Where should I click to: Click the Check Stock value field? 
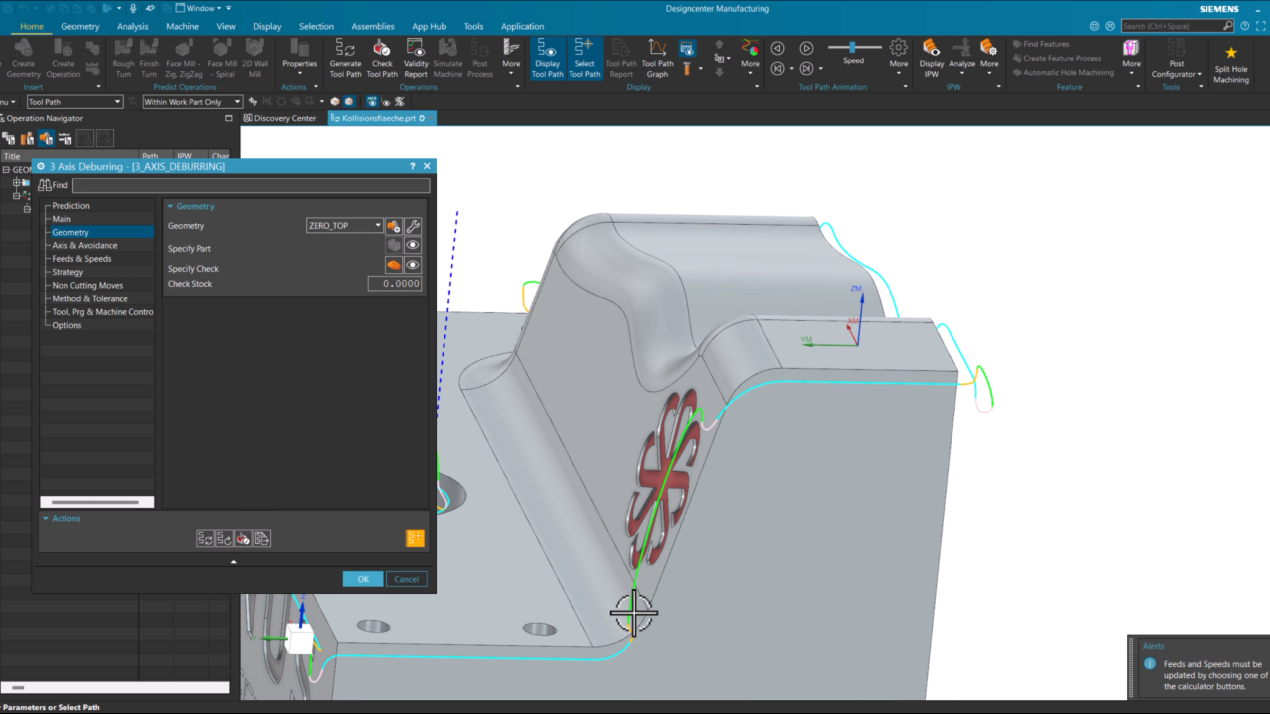point(395,284)
